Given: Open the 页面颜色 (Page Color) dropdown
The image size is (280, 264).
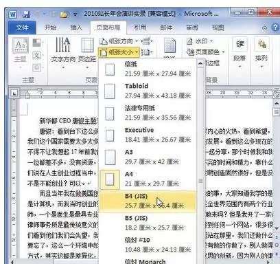Looking at the screenshot, I should (x=205, y=52).
